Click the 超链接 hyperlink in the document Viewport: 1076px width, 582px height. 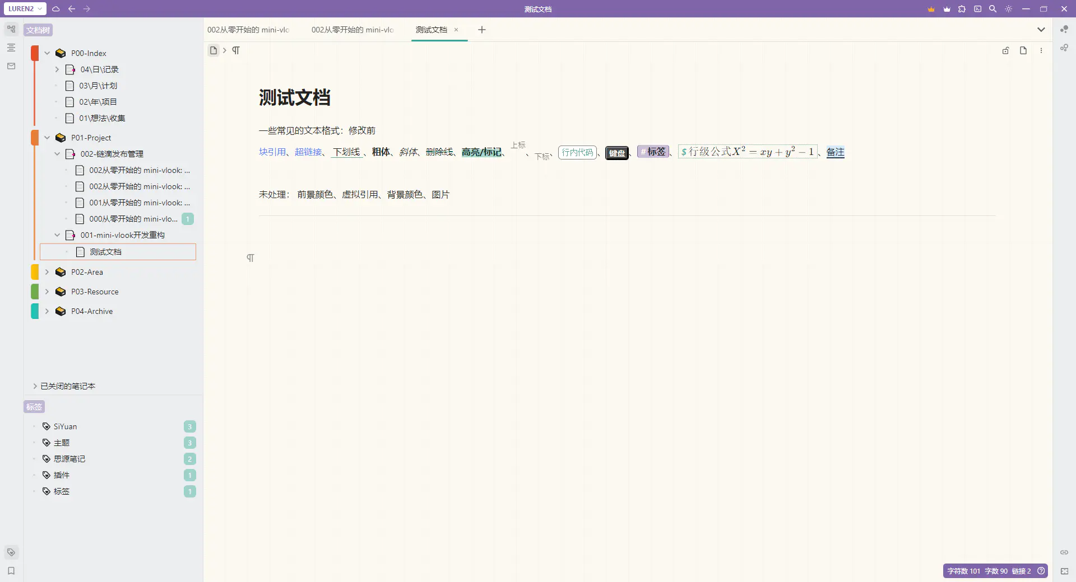308,152
